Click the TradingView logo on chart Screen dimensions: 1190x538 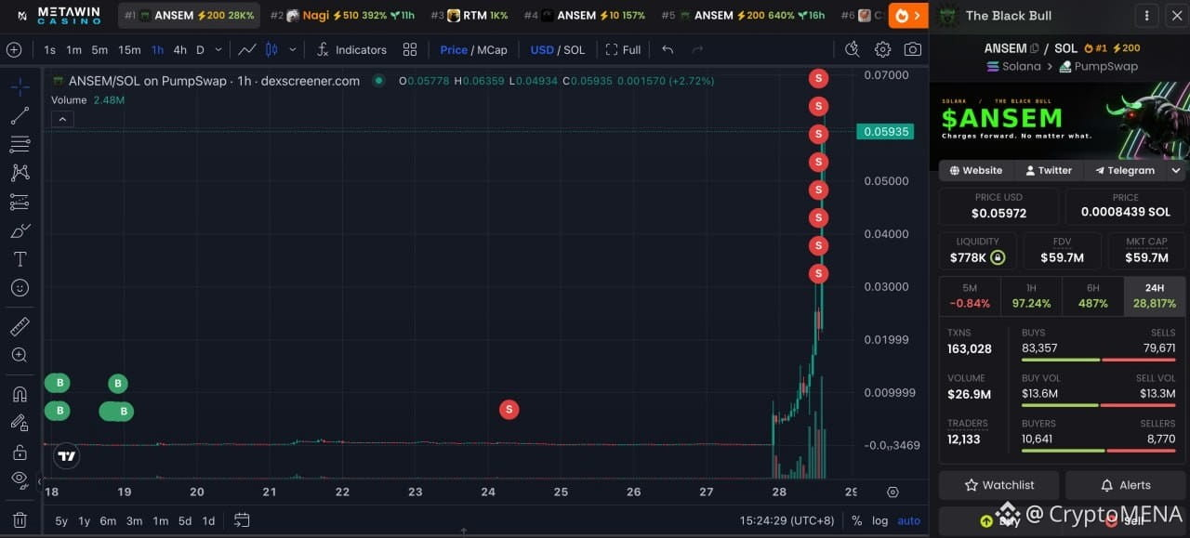coord(66,456)
